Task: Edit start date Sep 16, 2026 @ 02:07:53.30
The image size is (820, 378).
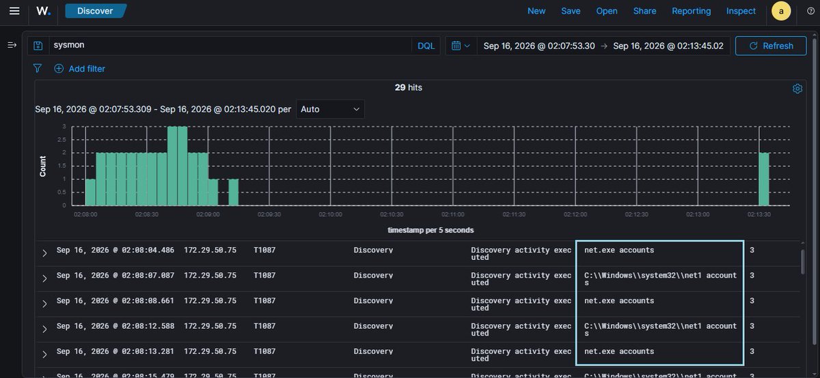Action: tap(539, 46)
